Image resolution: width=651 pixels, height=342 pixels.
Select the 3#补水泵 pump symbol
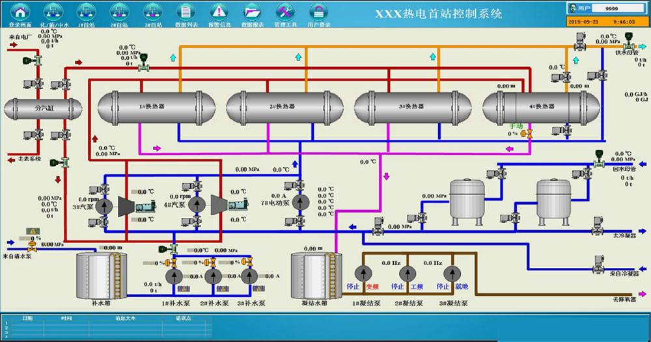pos(249,276)
